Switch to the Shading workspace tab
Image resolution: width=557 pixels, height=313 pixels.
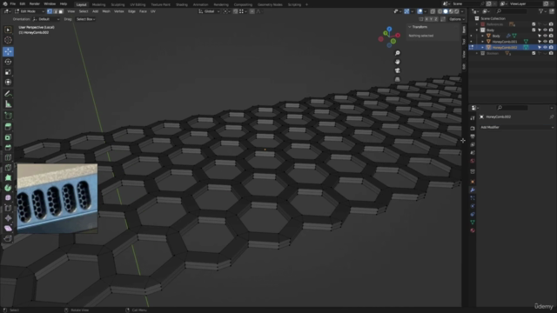[x=182, y=4]
